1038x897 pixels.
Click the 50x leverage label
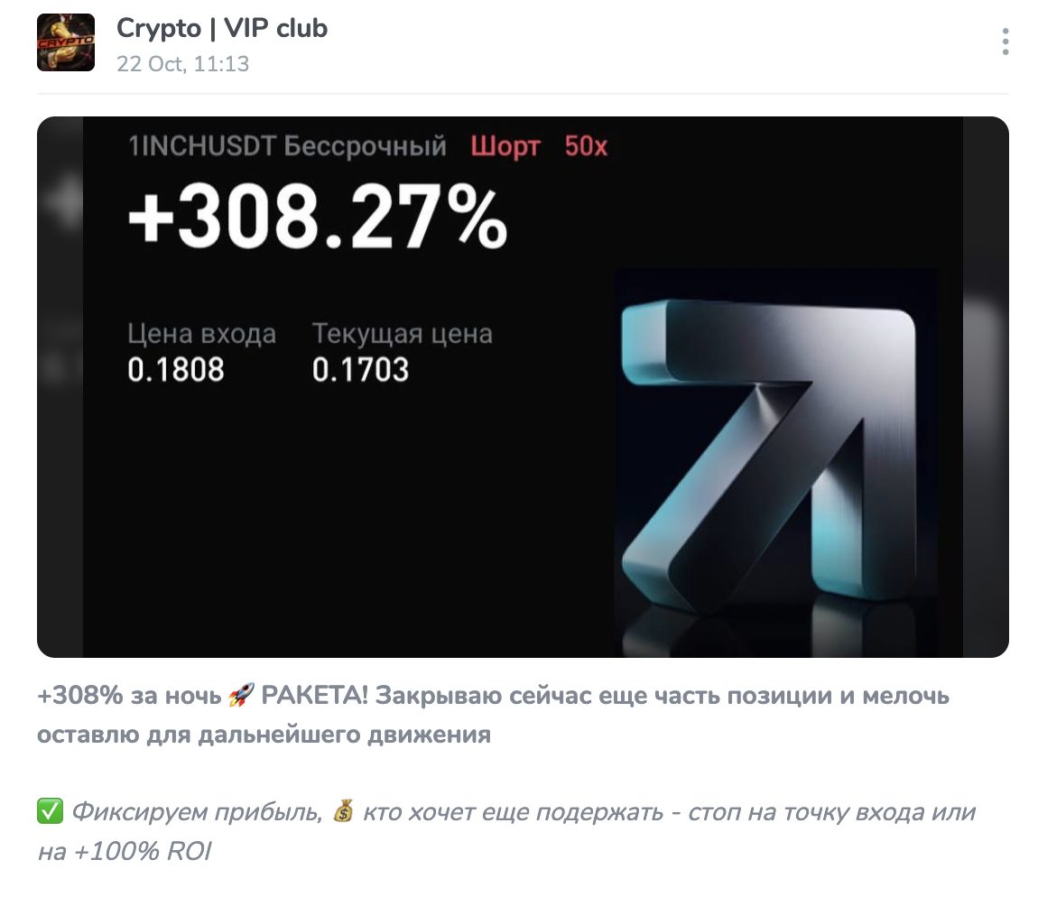click(588, 148)
